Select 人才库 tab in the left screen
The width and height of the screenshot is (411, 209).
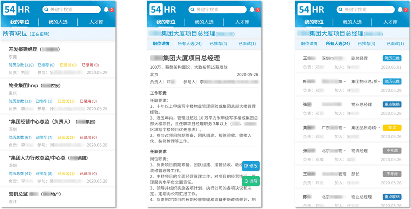96,22
